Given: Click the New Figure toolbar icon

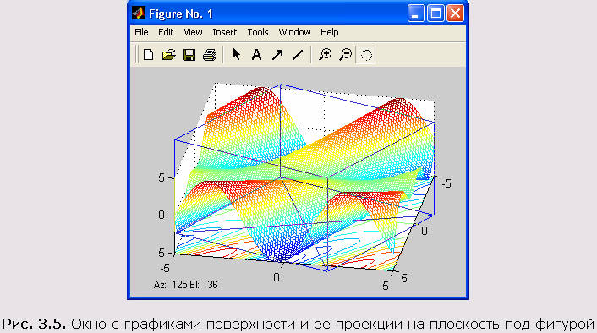Looking at the screenshot, I should (148, 55).
